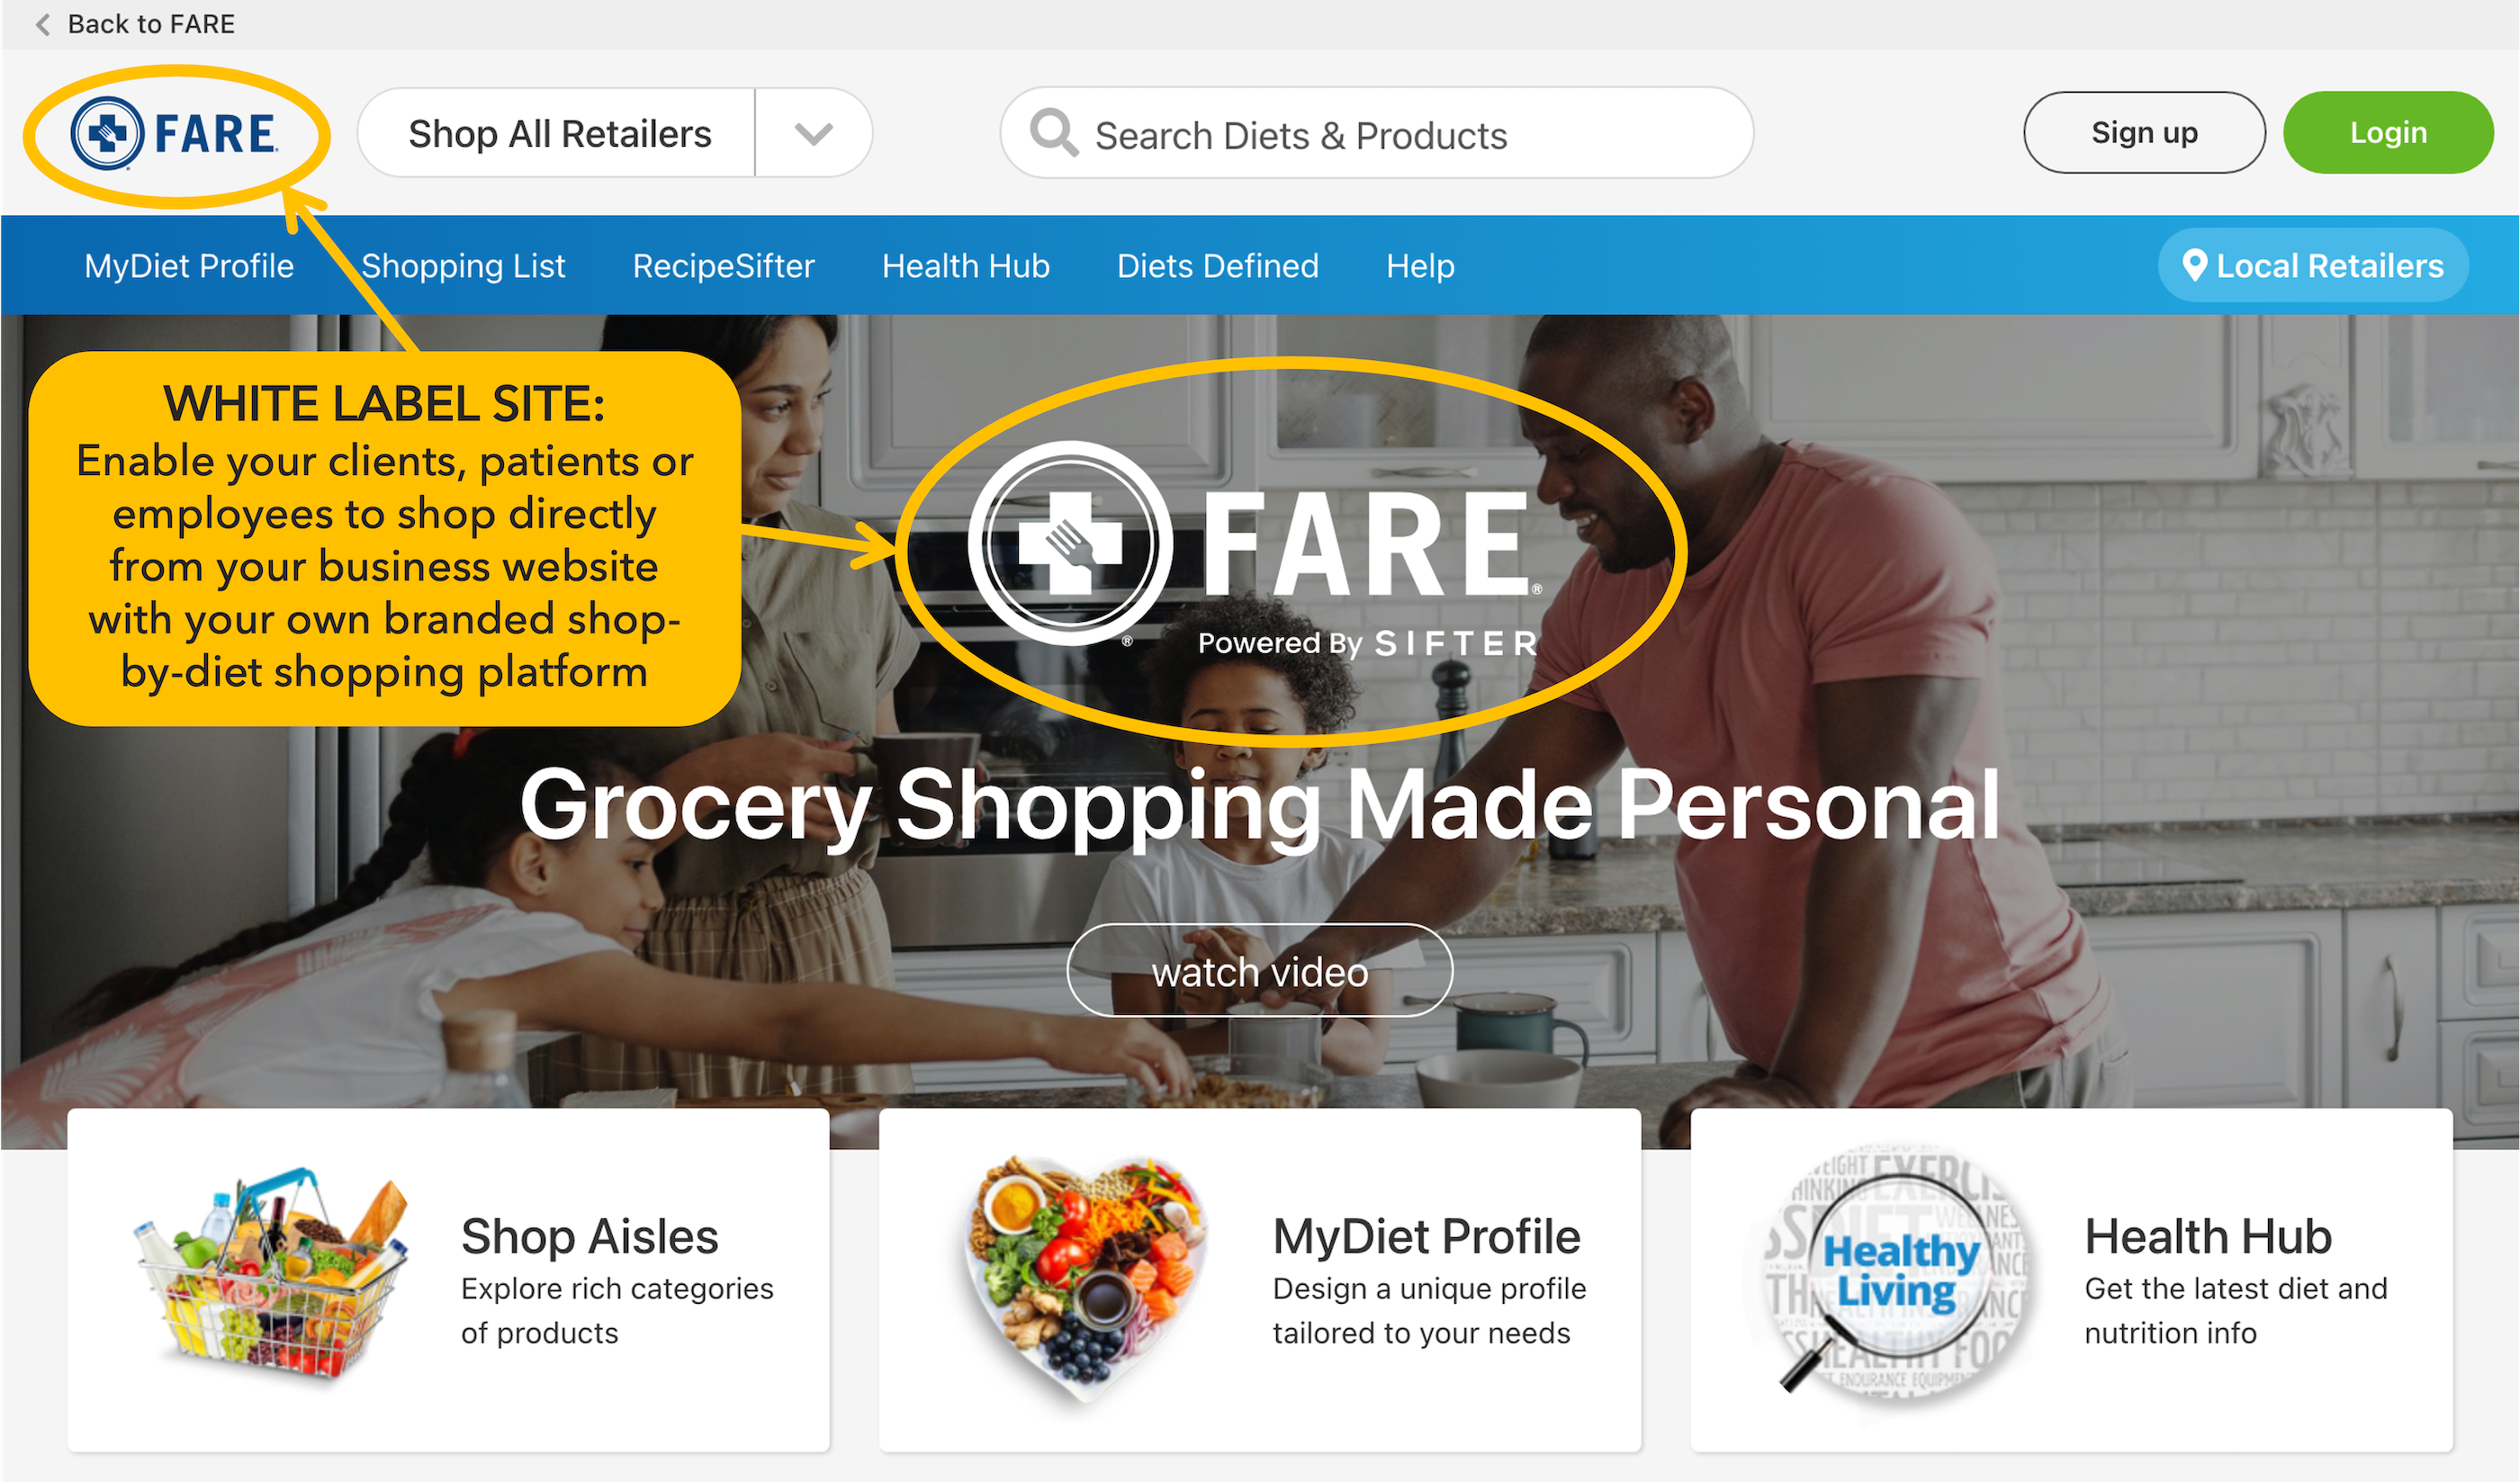2520x1482 pixels.
Task: Open the Help menu item
Action: (x=1420, y=266)
